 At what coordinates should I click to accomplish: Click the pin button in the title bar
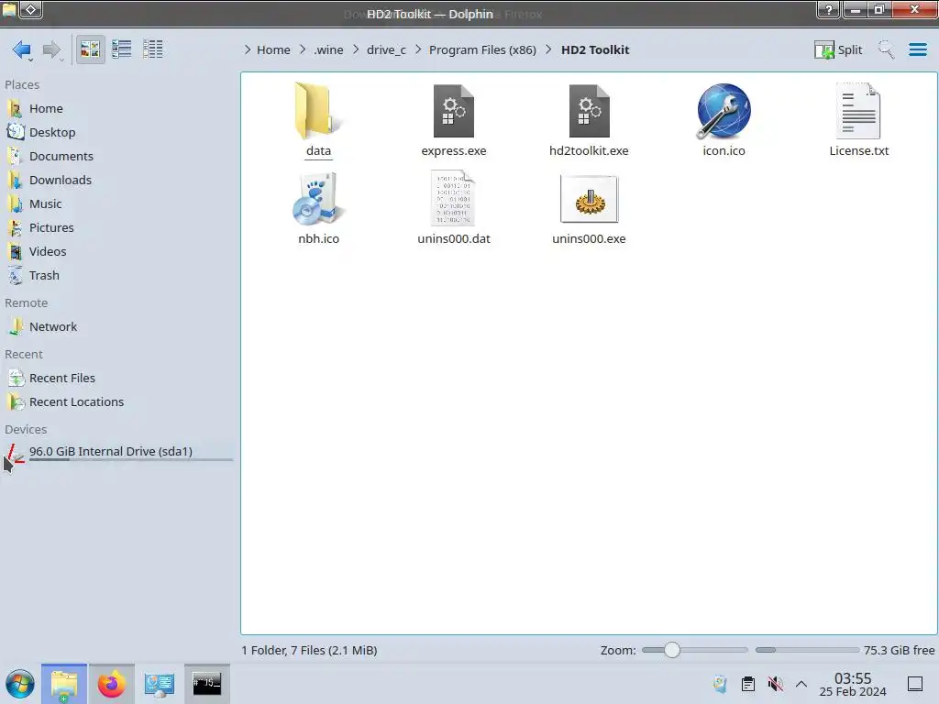point(31,9)
